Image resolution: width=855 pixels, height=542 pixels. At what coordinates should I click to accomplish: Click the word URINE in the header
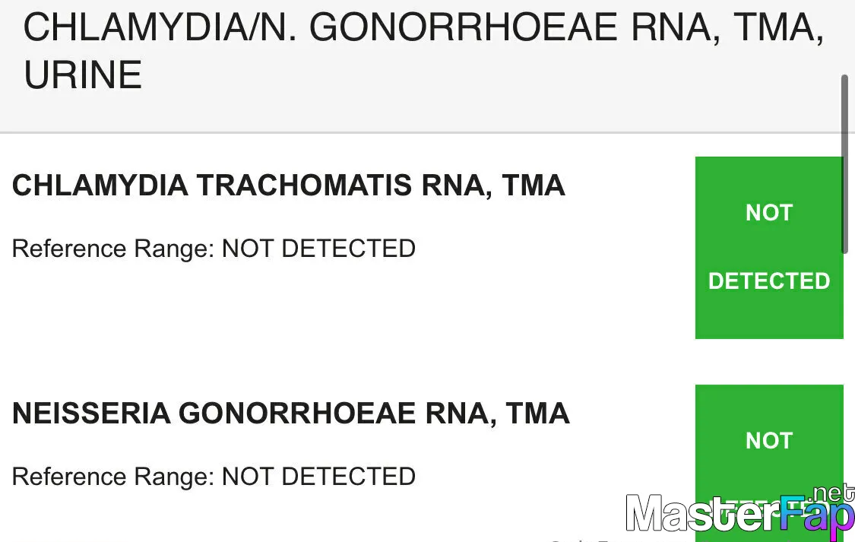pyautogui.click(x=83, y=74)
